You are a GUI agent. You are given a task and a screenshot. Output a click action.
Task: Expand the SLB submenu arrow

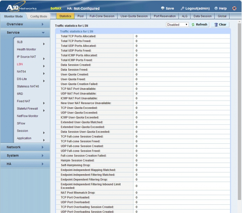[x=44, y=44]
